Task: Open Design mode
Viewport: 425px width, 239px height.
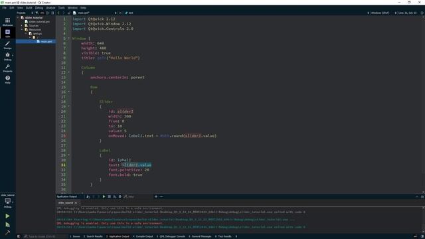Action: click(x=7, y=45)
